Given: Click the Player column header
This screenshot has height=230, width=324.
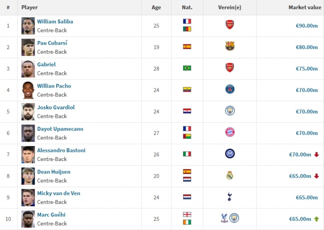Looking at the screenshot, I should point(30,7).
